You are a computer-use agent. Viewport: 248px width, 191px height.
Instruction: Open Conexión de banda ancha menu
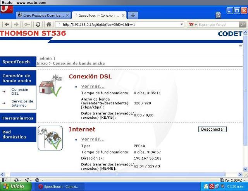click(x=18, y=78)
